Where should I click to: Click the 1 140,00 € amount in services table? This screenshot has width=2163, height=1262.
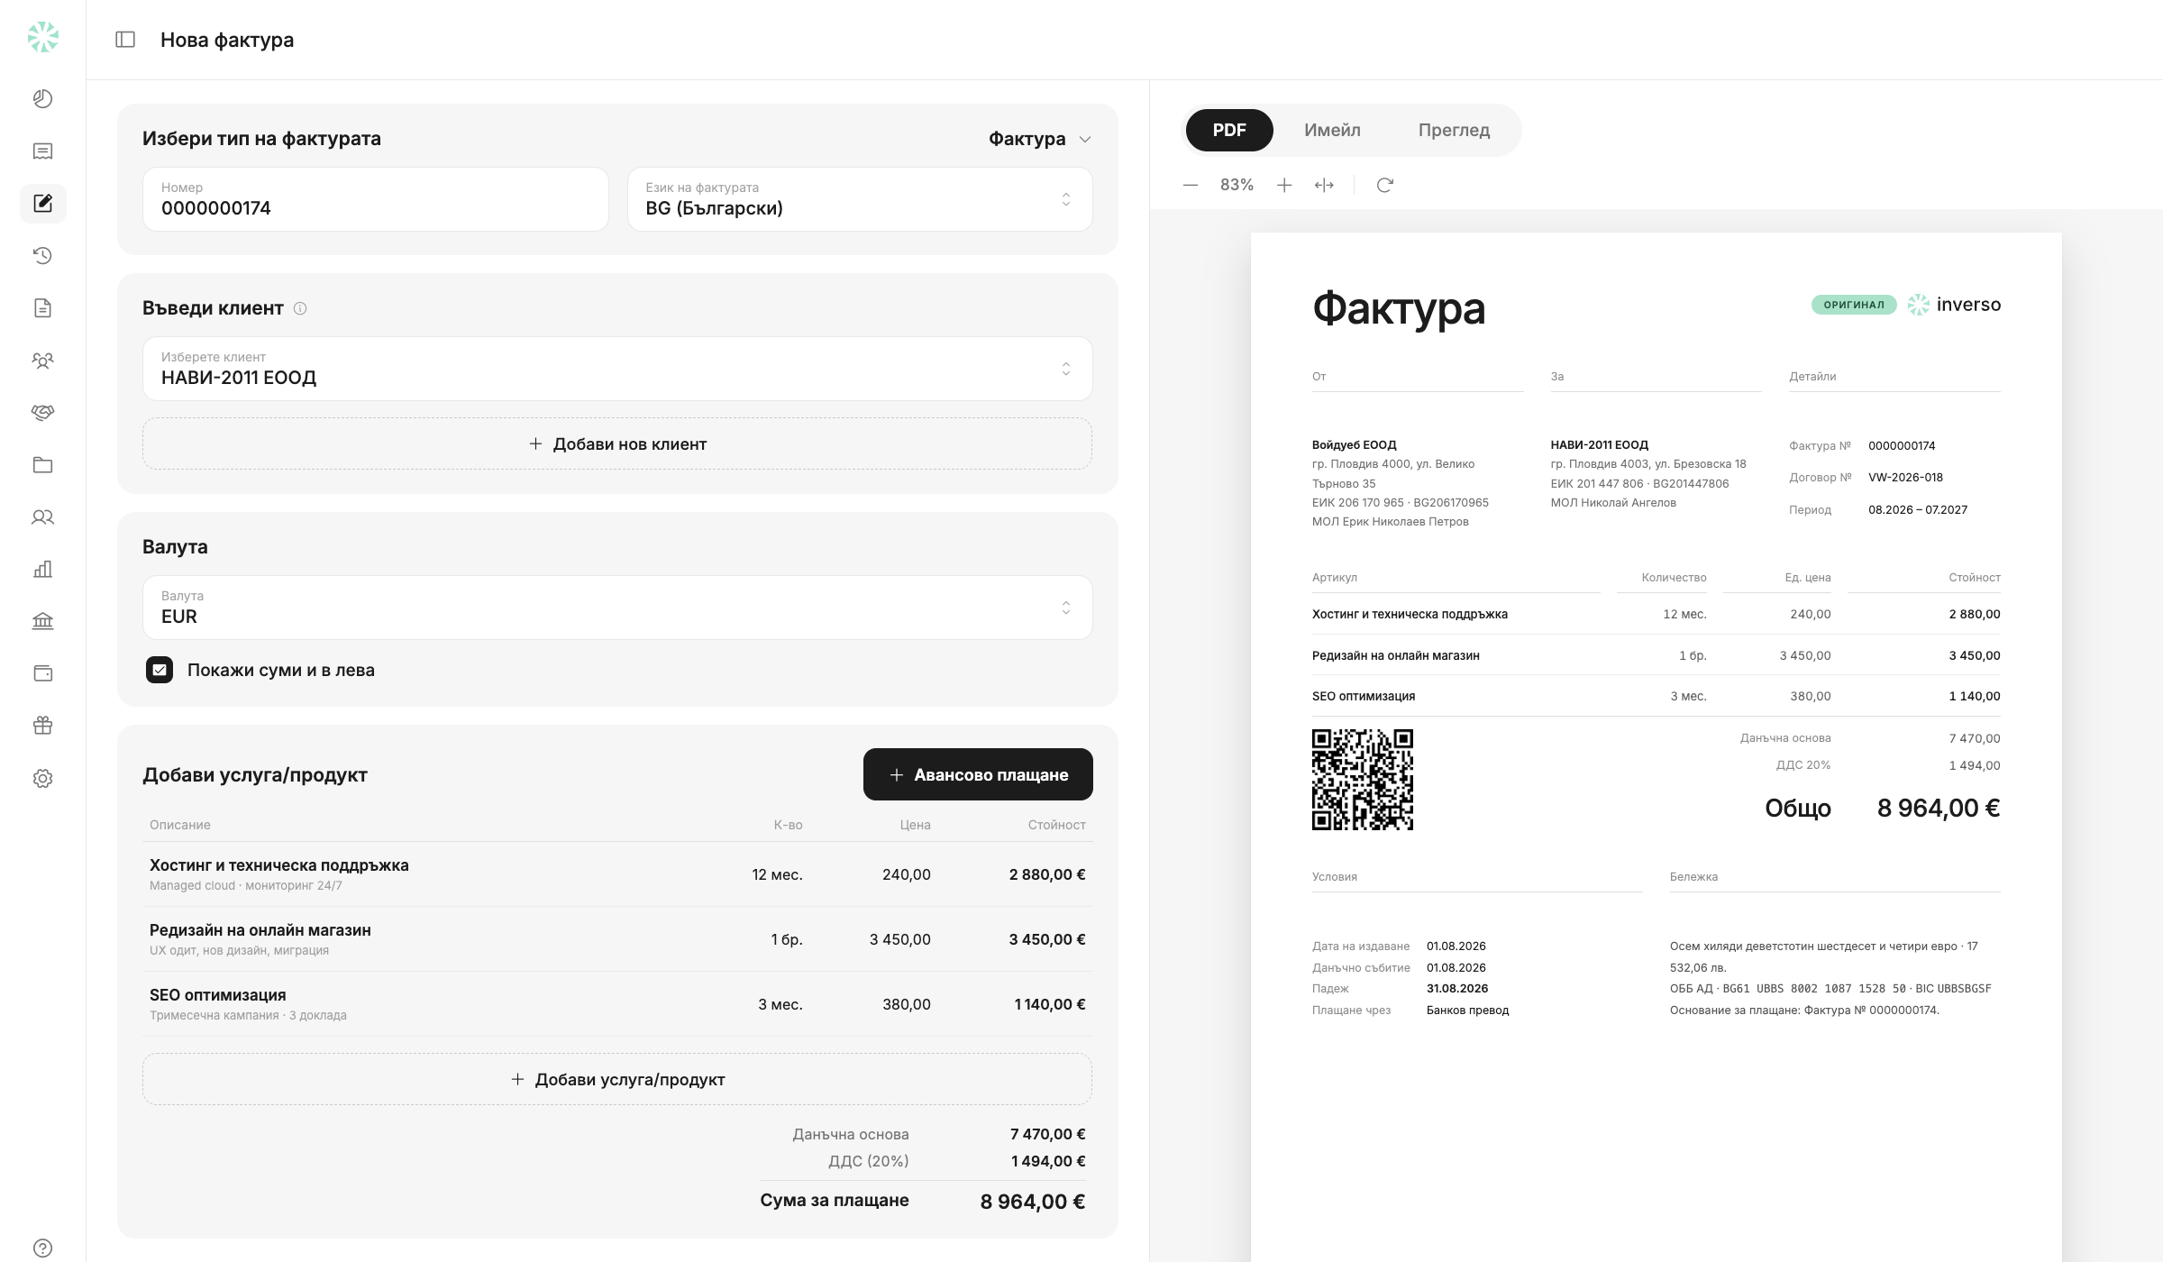coord(1049,1004)
